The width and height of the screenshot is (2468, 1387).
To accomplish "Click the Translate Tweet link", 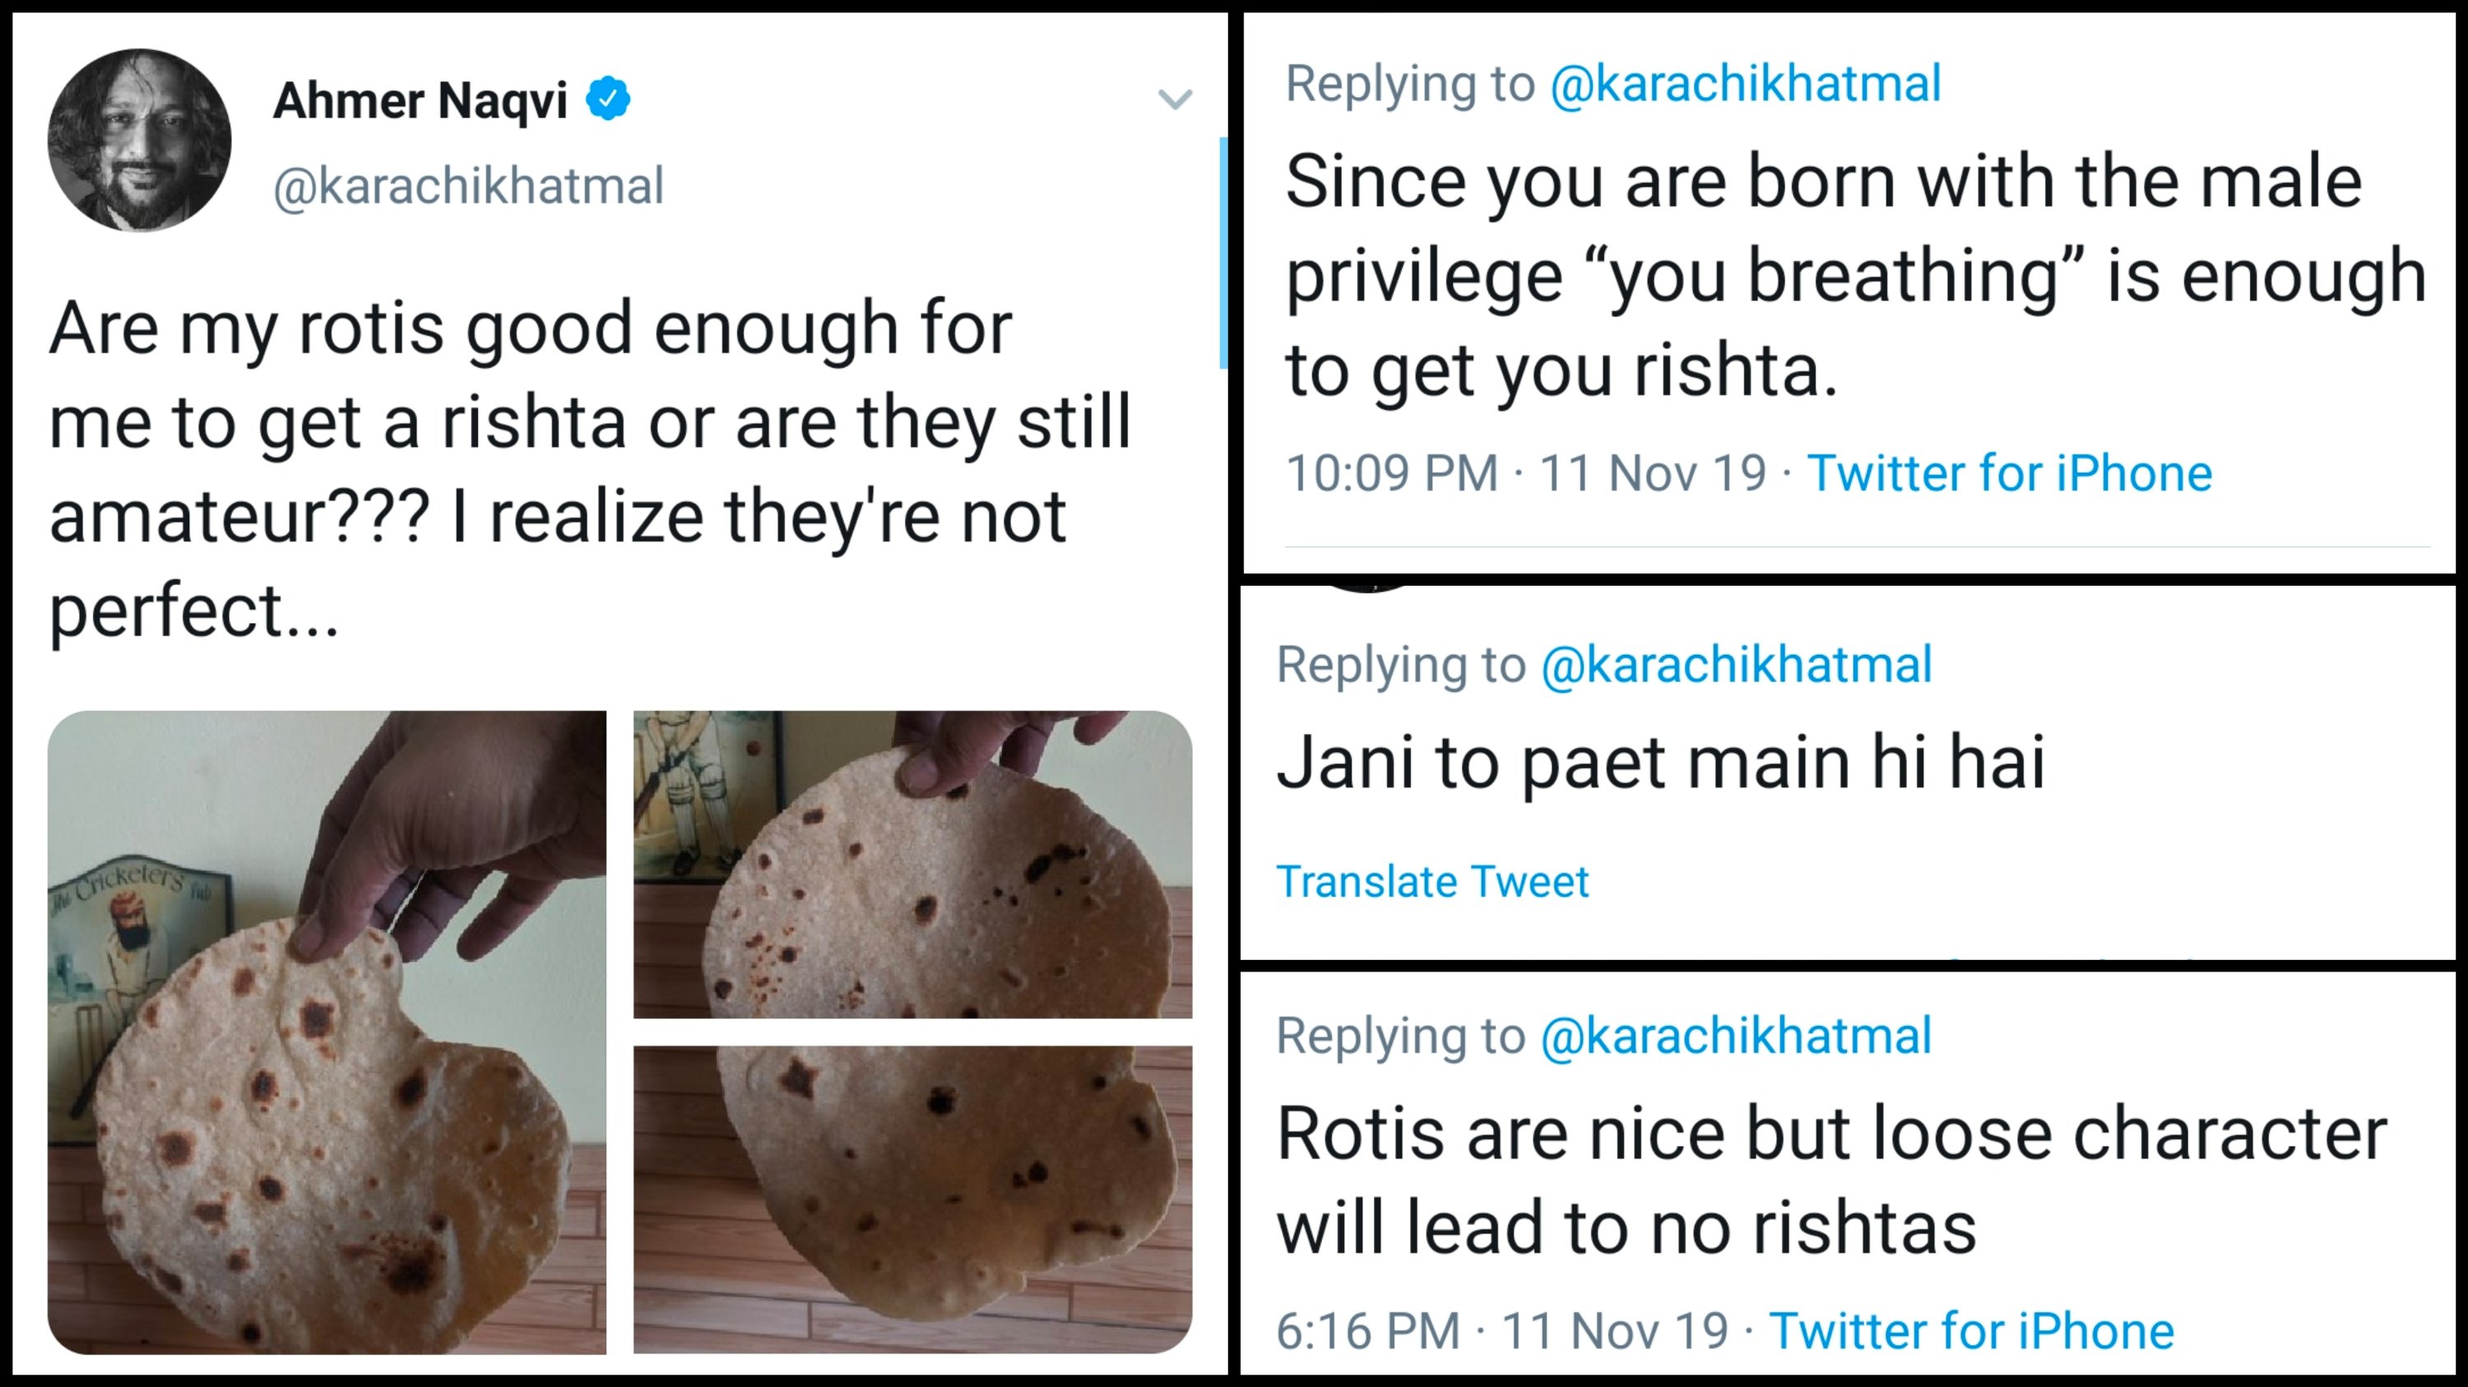I will tap(1432, 881).
